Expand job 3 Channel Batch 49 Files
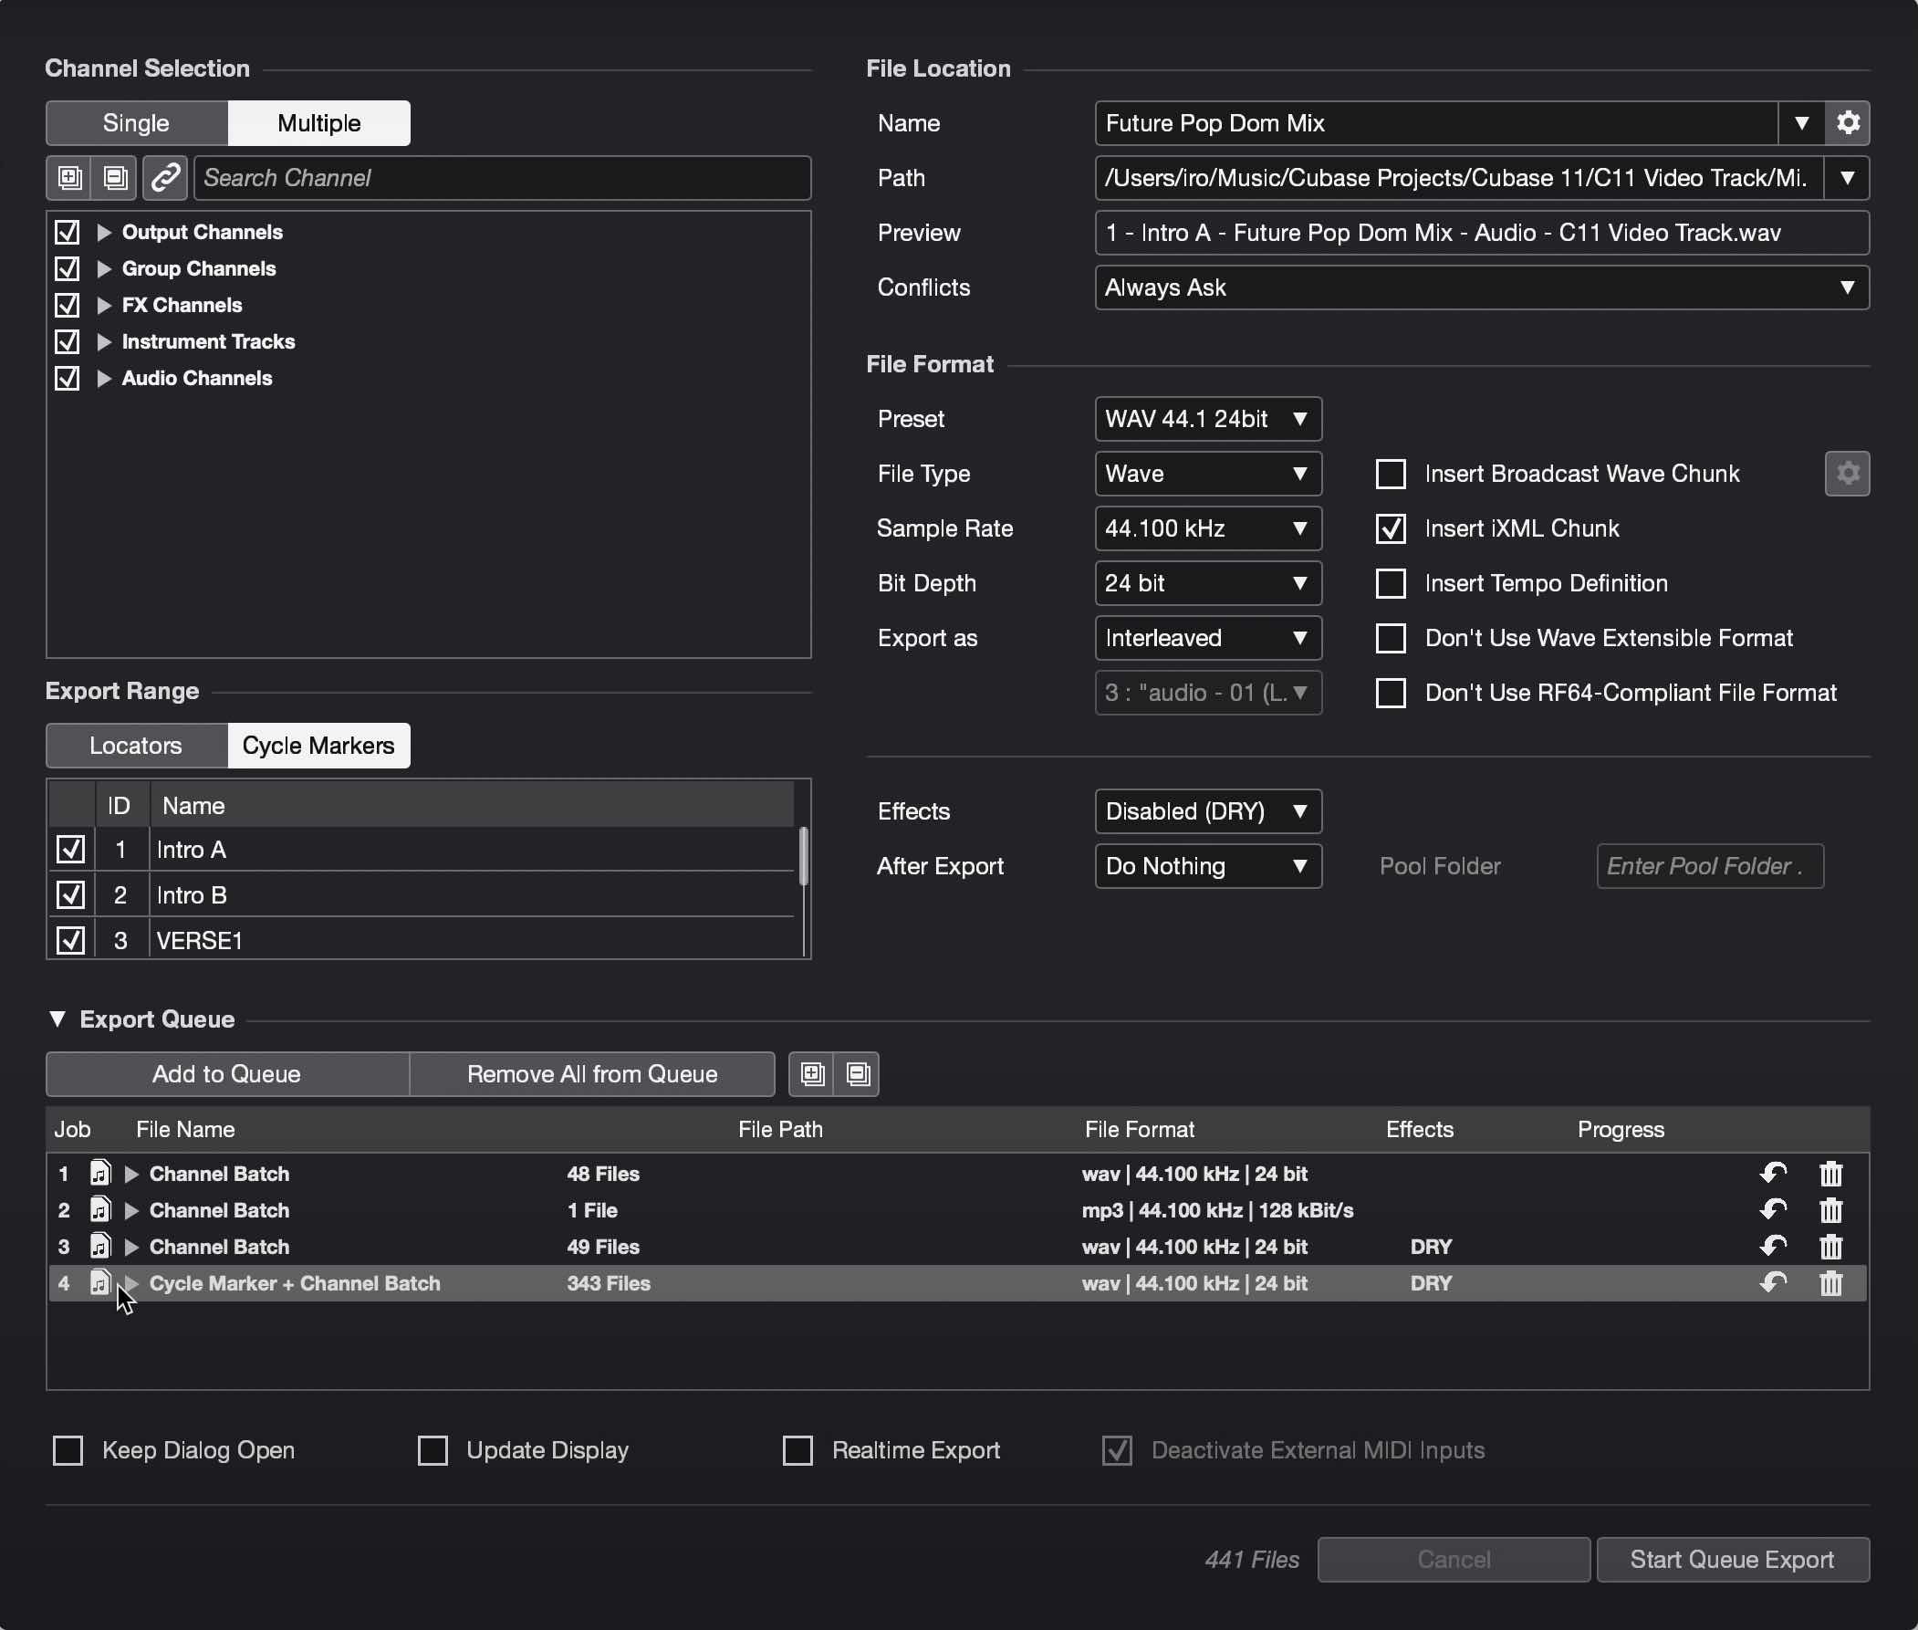Image resolution: width=1918 pixels, height=1630 pixels. click(131, 1247)
